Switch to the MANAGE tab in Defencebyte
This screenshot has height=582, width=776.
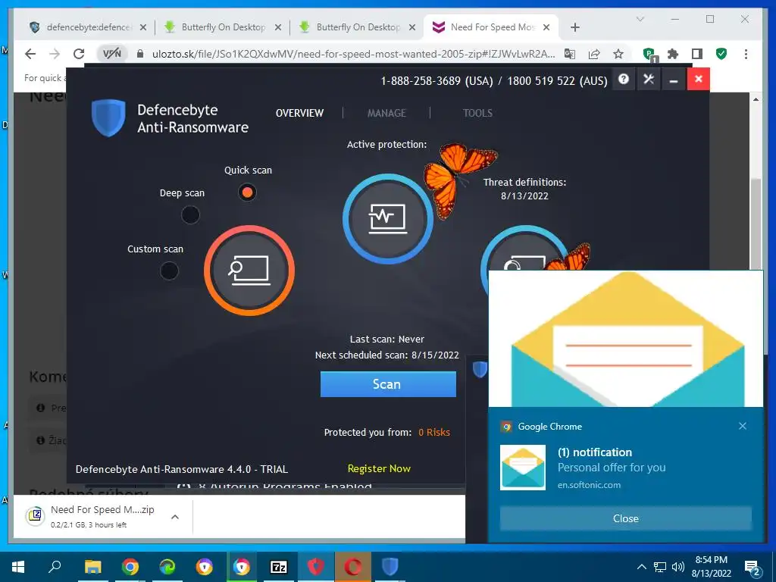[x=386, y=113]
